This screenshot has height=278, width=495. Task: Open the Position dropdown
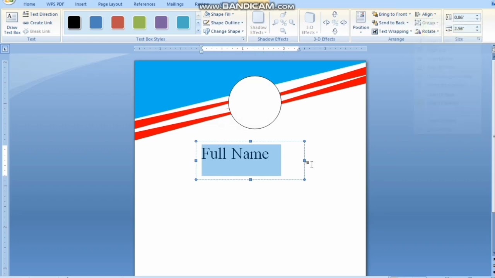[x=361, y=23]
